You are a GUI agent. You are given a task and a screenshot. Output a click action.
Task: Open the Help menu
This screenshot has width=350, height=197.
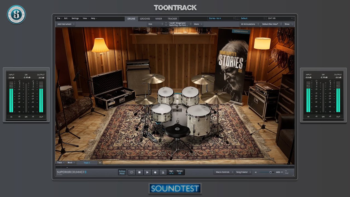[x=94, y=18]
